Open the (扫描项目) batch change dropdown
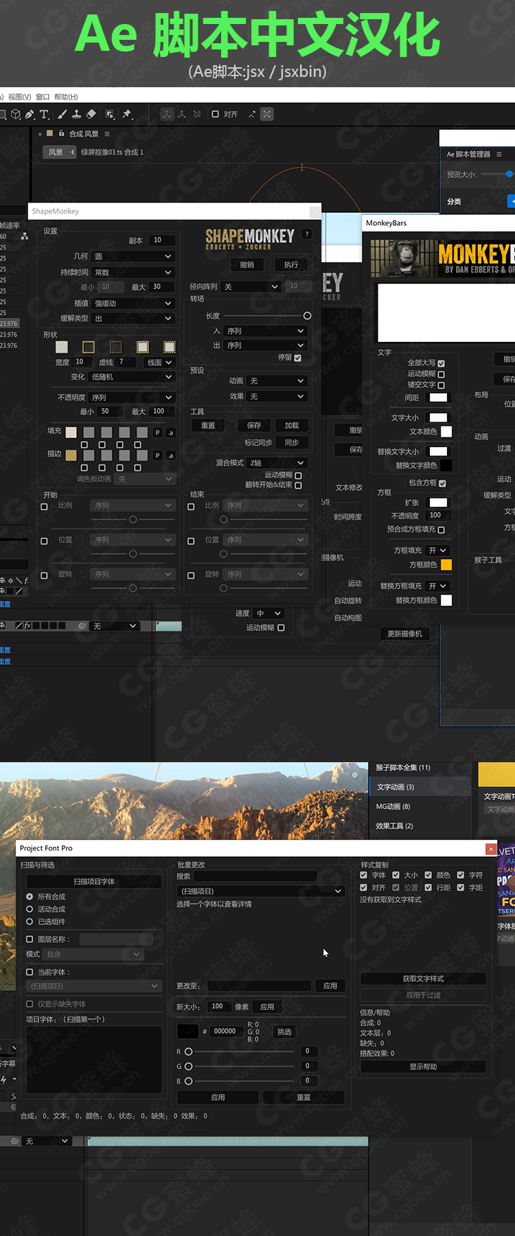The height and width of the screenshot is (1236, 515). click(x=260, y=891)
